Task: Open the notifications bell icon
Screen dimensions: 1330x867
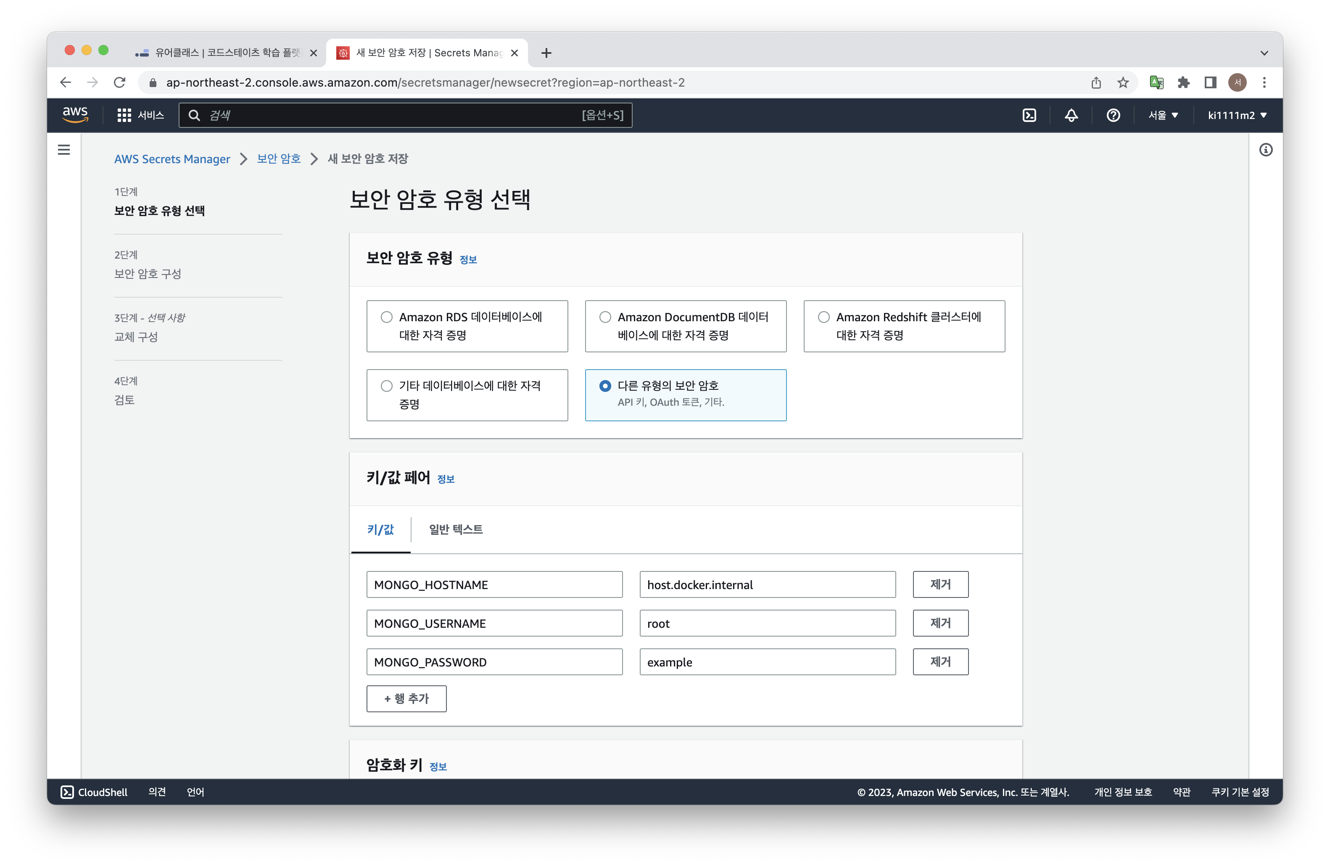Action: [1071, 115]
